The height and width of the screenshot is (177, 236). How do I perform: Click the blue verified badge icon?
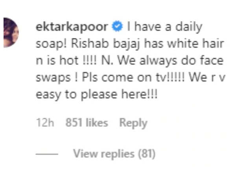(x=117, y=26)
